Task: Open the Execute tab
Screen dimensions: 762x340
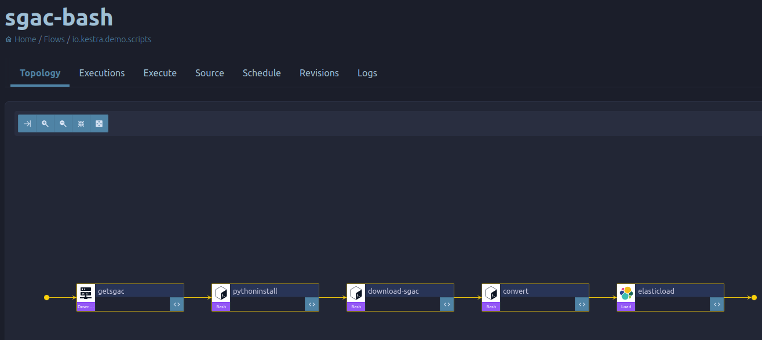Action: tap(160, 73)
